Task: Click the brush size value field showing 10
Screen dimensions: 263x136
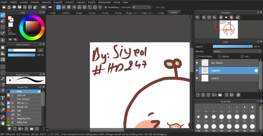Action: (x=41, y=50)
